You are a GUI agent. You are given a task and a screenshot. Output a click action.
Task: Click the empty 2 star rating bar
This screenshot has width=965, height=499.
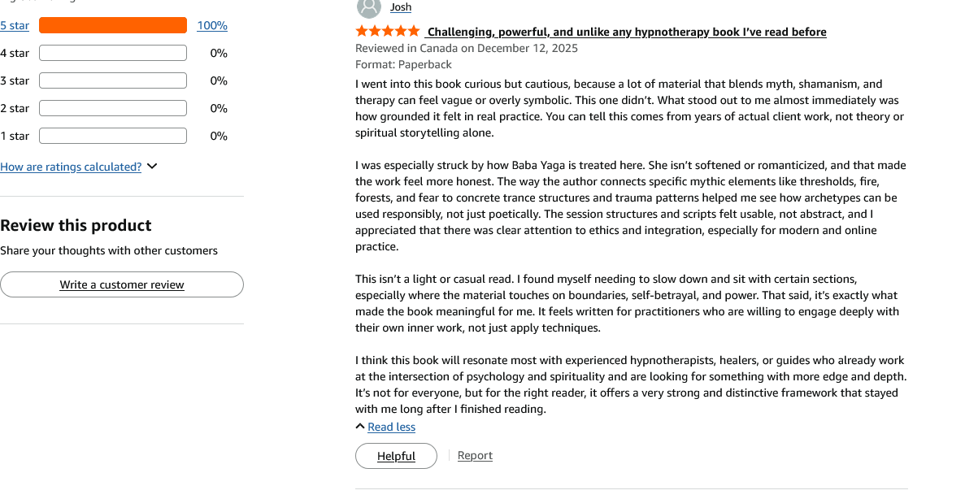[x=113, y=108]
